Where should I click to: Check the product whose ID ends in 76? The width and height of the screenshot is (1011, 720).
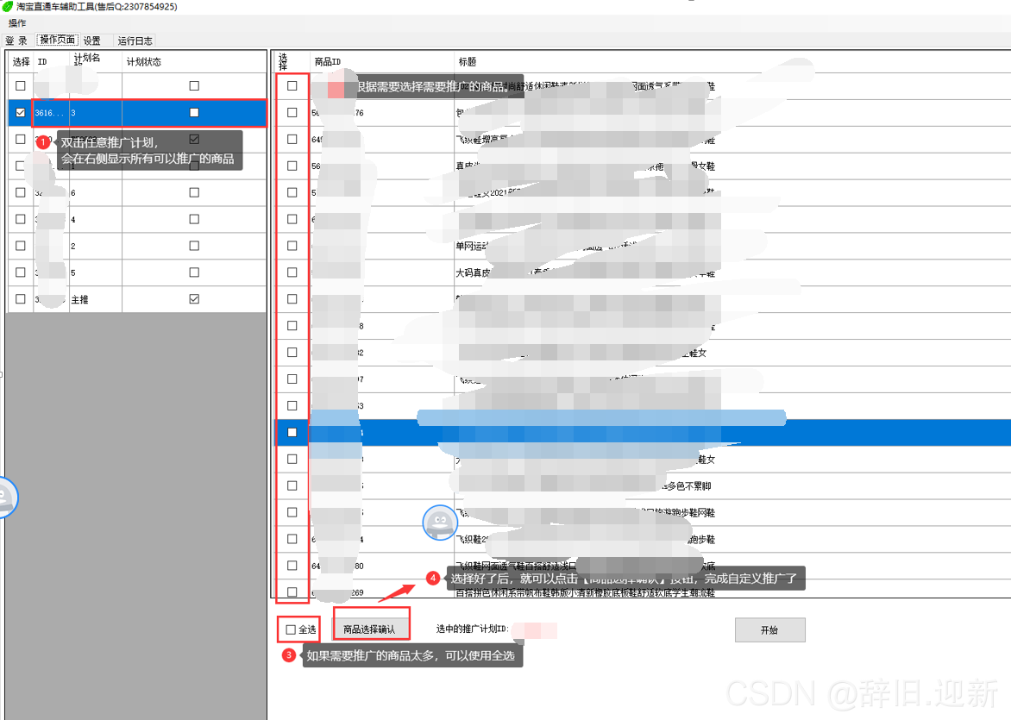(x=292, y=113)
